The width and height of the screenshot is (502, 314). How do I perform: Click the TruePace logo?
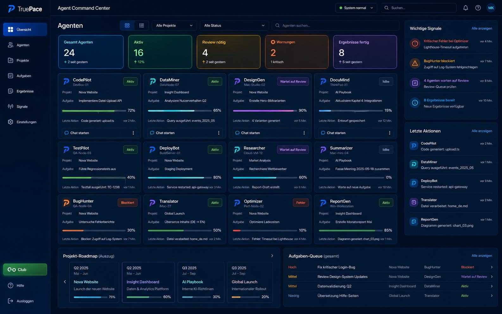point(25,9)
